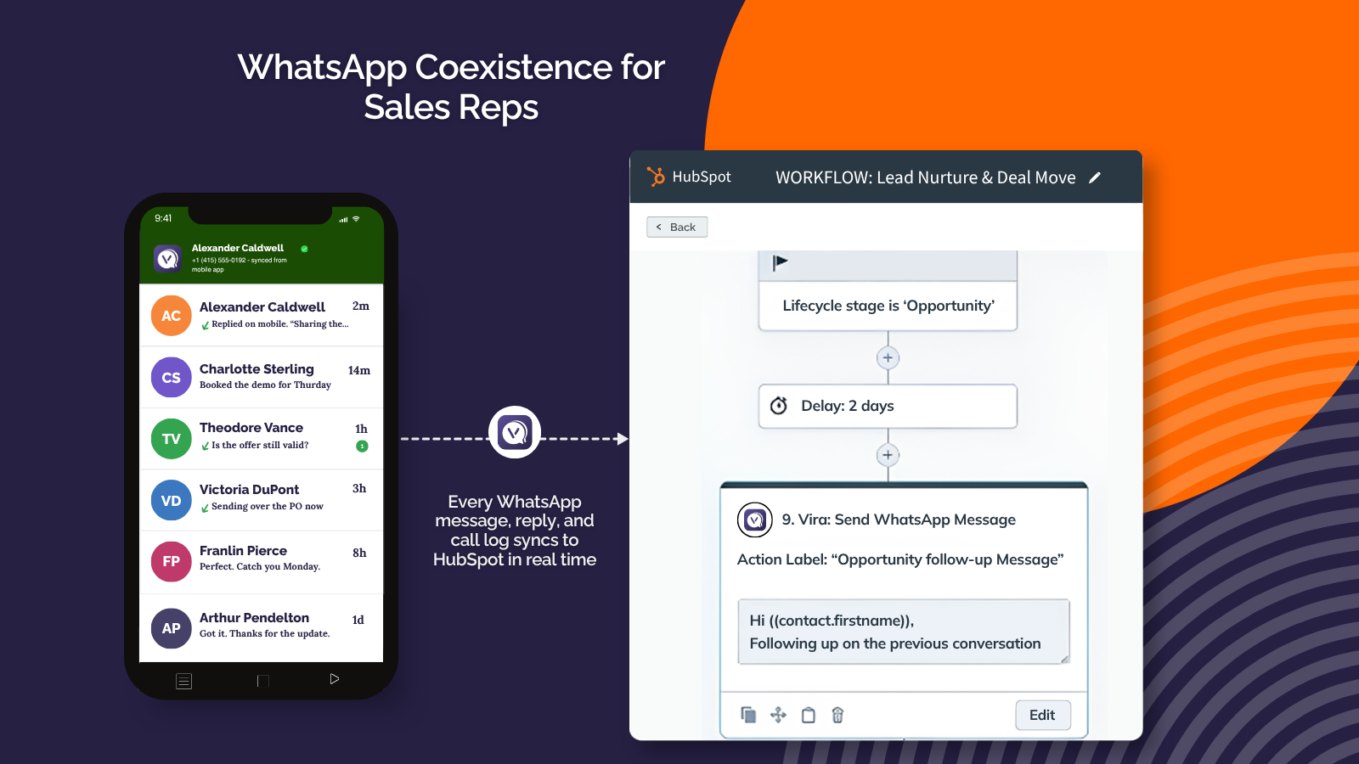The height and width of the screenshot is (764, 1359).
Task: Focus the WhatsApp message text box
Action: 904,632
